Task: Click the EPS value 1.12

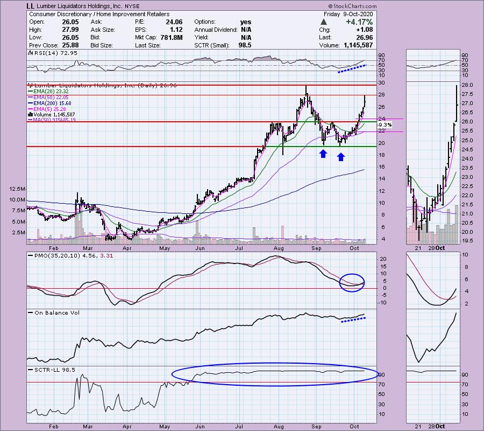Action: coord(176,30)
